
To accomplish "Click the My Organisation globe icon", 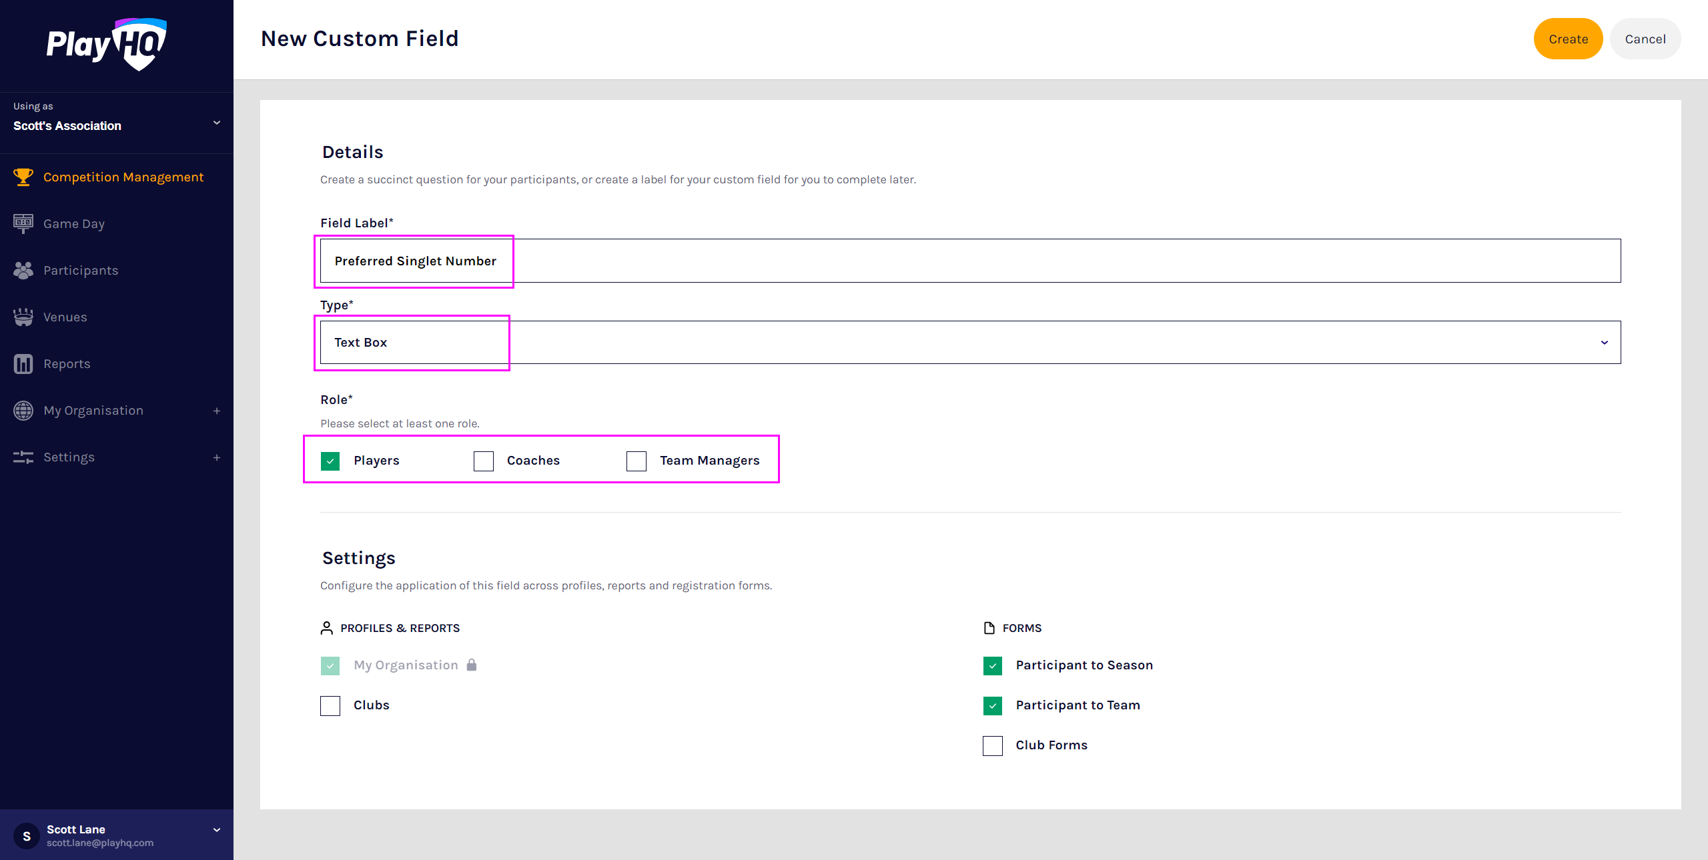I will [x=23, y=411].
